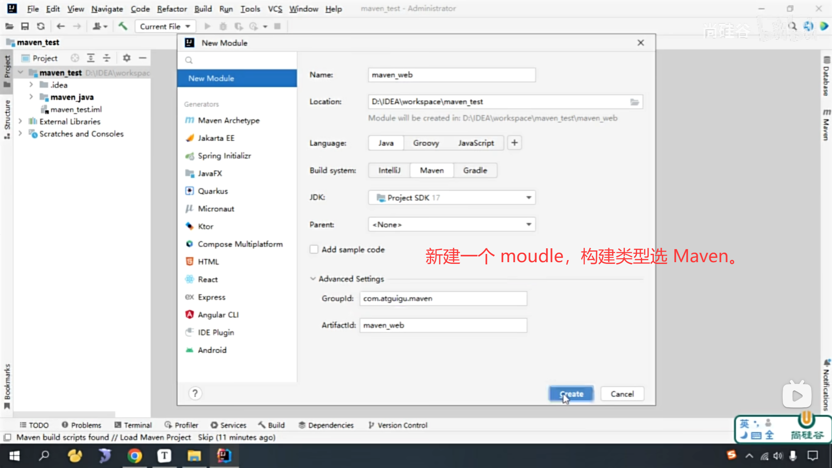Open the JDK Project SDK dropdown

452,198
